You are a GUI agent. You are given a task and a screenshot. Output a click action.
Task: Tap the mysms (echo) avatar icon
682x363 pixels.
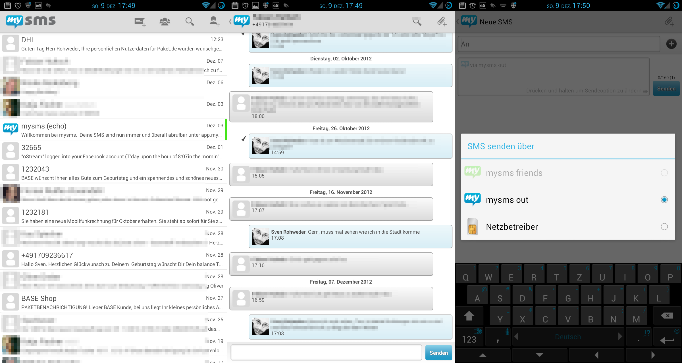[11, 129]
